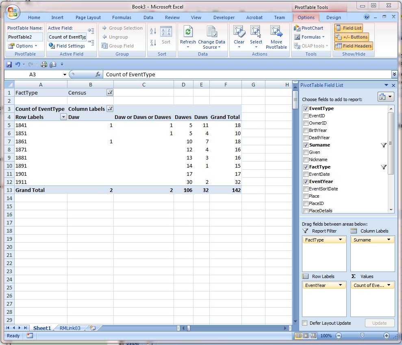This screenshot has height=345, width=402.
Task: Insert a PivotChart
Action: pyautogui.click(x=309, y=28)
